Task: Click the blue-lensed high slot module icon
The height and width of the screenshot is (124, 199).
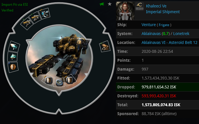Action: click(45, 13)
